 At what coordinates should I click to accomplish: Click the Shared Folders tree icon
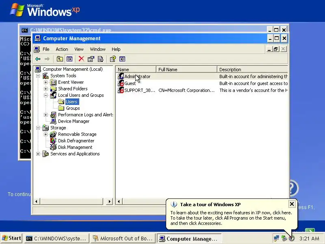pos(53,89)
